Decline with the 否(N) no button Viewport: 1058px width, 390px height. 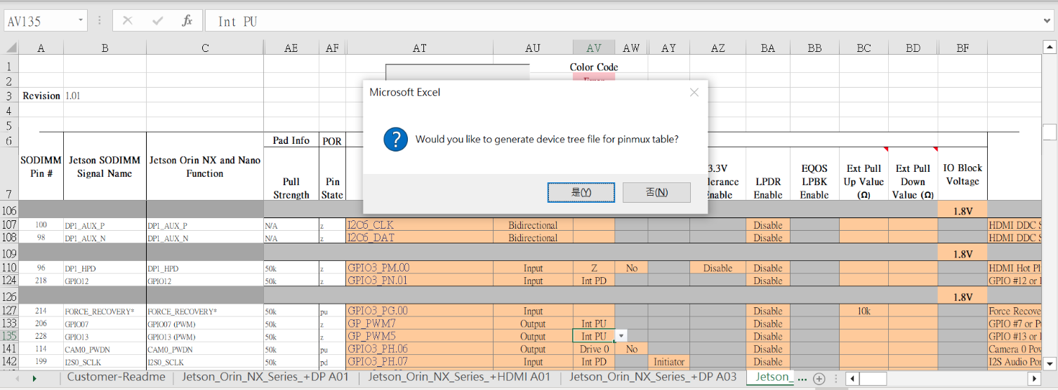(x=656, y=192)
